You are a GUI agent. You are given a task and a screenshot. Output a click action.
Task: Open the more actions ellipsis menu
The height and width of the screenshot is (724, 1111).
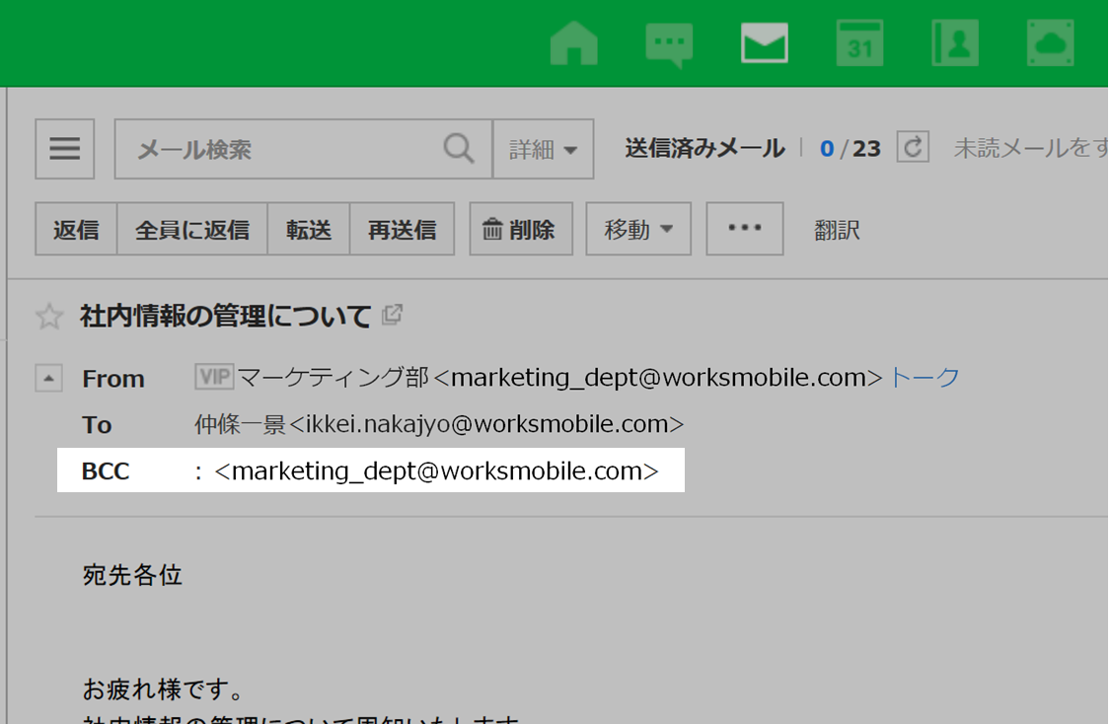(745, 229)
